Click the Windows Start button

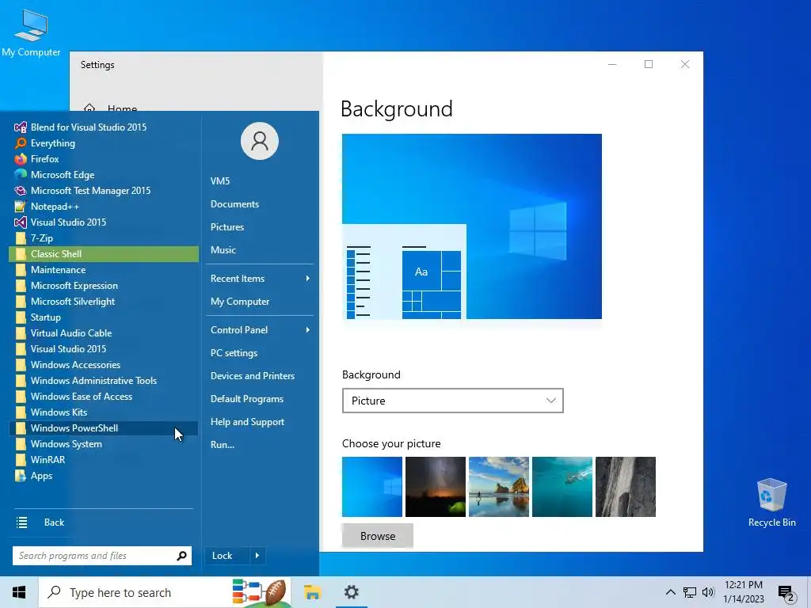(19, 592)
